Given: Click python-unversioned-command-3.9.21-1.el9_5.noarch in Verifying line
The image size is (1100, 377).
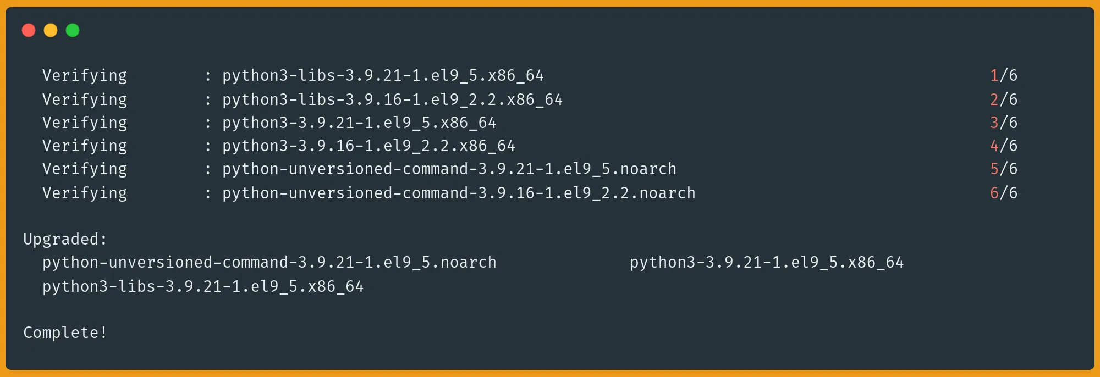Looking at the screenshot, I should 449,169.
